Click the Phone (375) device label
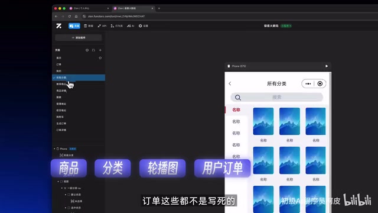 pos(239,66)
